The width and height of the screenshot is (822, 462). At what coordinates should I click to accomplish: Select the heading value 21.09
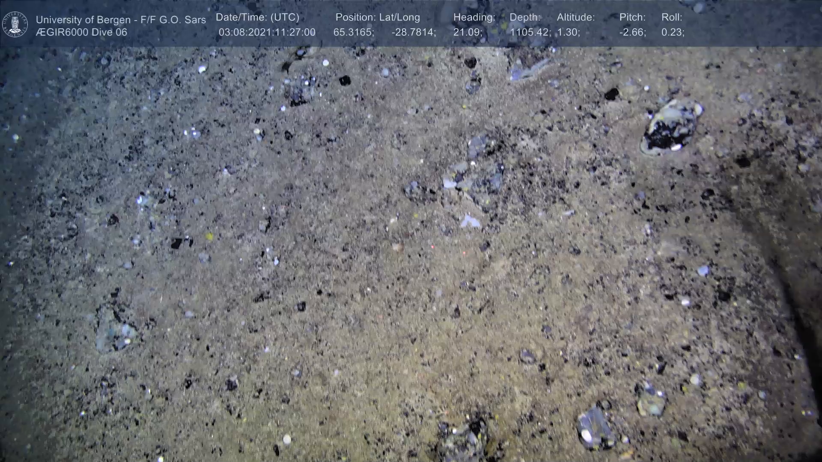[x=467, y=33]
